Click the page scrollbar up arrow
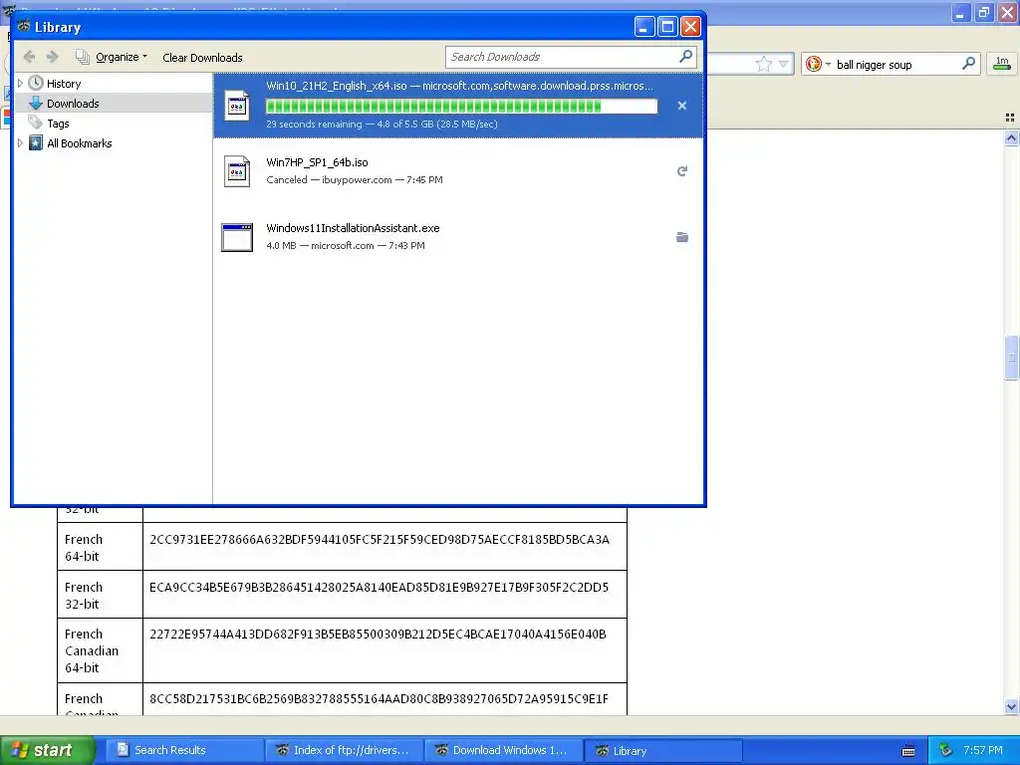 1011,137
